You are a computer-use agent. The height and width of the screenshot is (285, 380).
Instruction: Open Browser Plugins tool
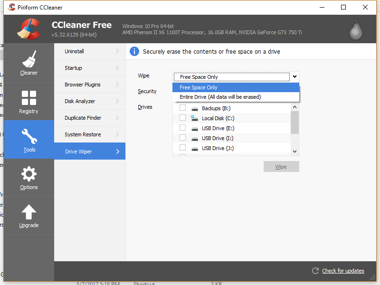90,85
